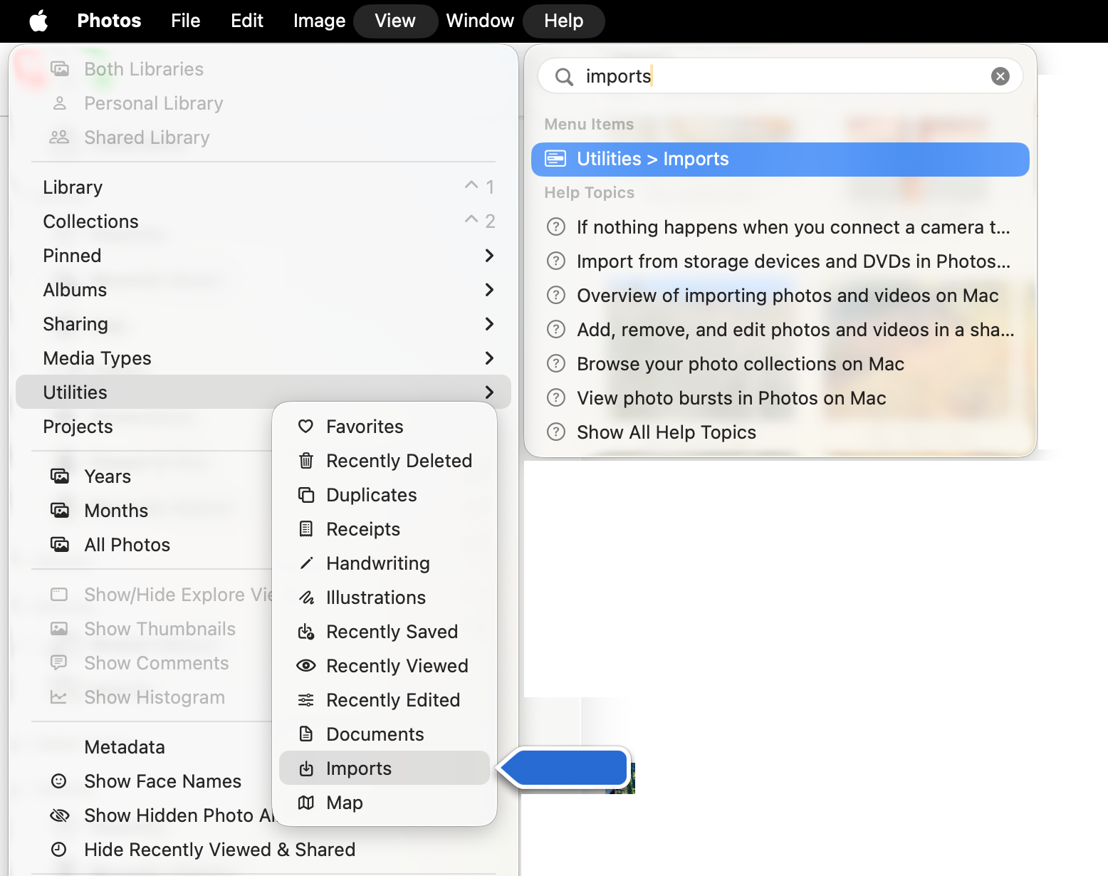
Task: Choose All Photos view option
Action: [143, 545]
